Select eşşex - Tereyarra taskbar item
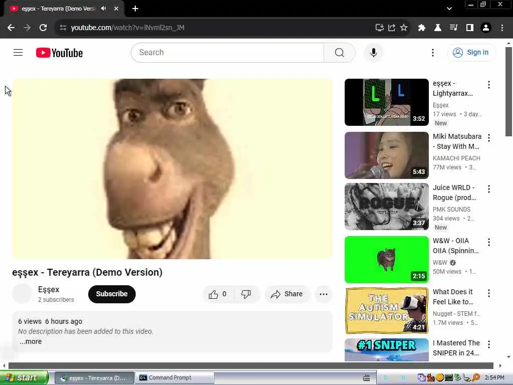The width and height of the screenshot is (513, 385). pos(94,378)
